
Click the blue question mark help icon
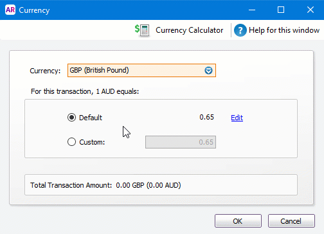(240, 30)
